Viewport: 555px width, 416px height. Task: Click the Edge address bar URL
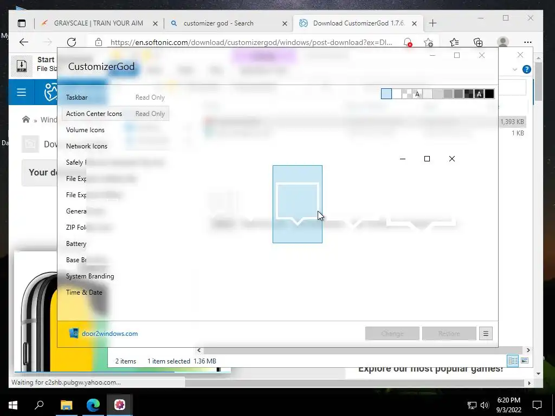[x=251, y=42]
